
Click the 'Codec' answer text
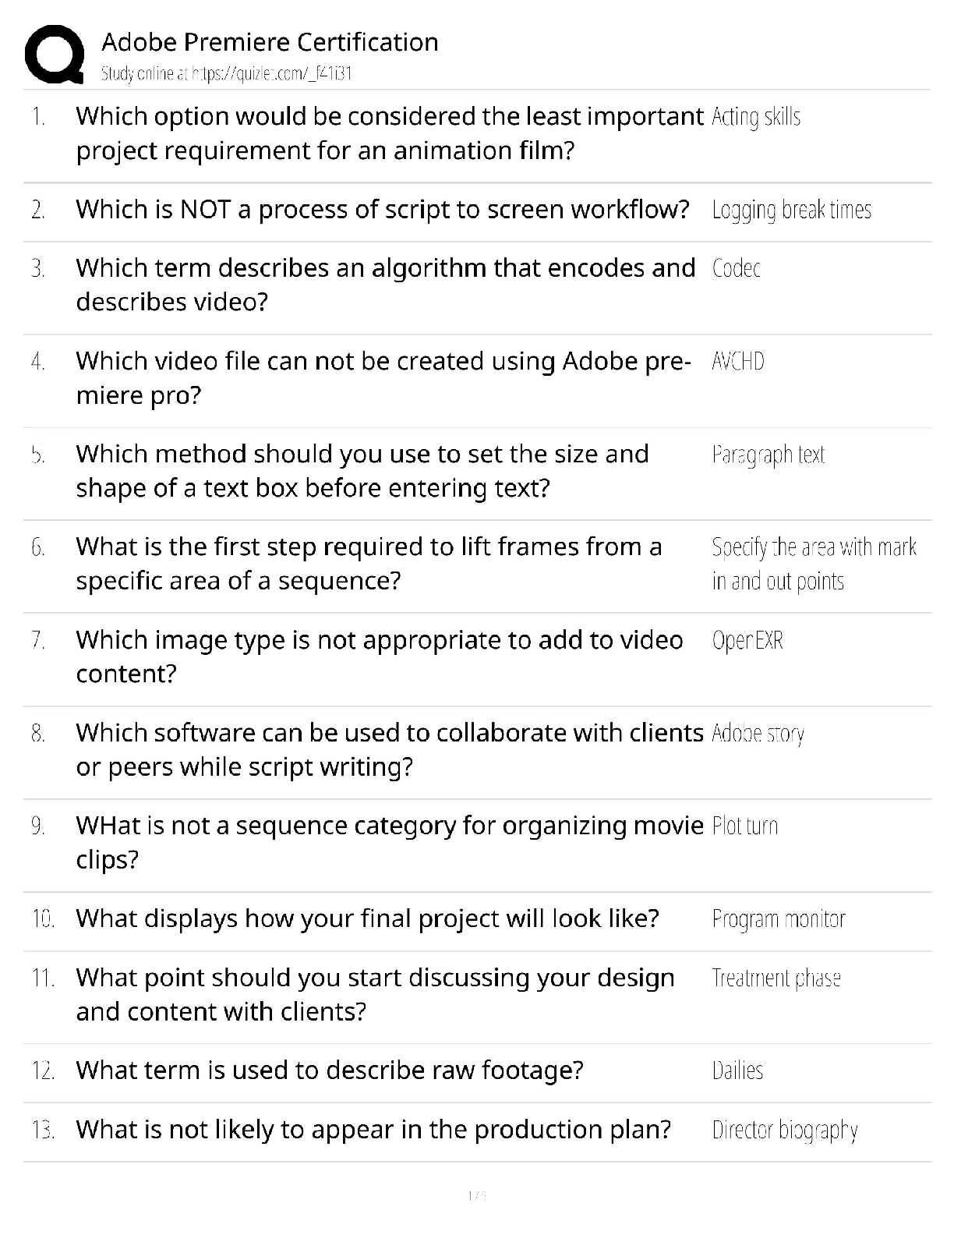[x=736, y=268]
